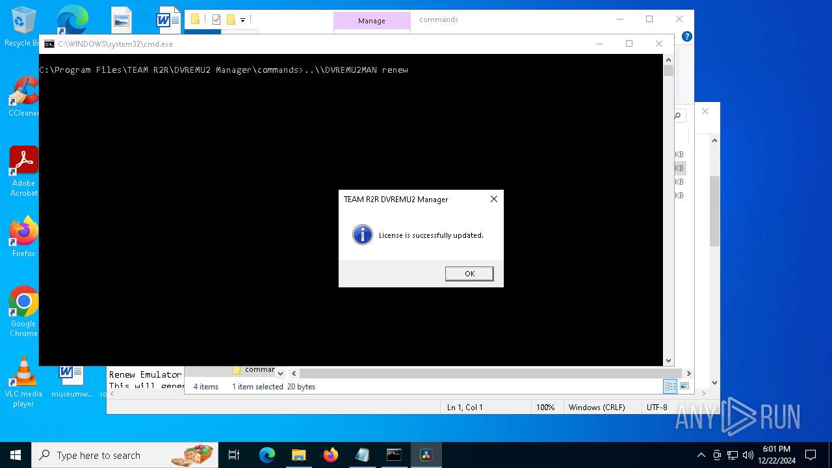Click the '4 items' status text
Screen dimensions: 832x468
click(206, 387)
